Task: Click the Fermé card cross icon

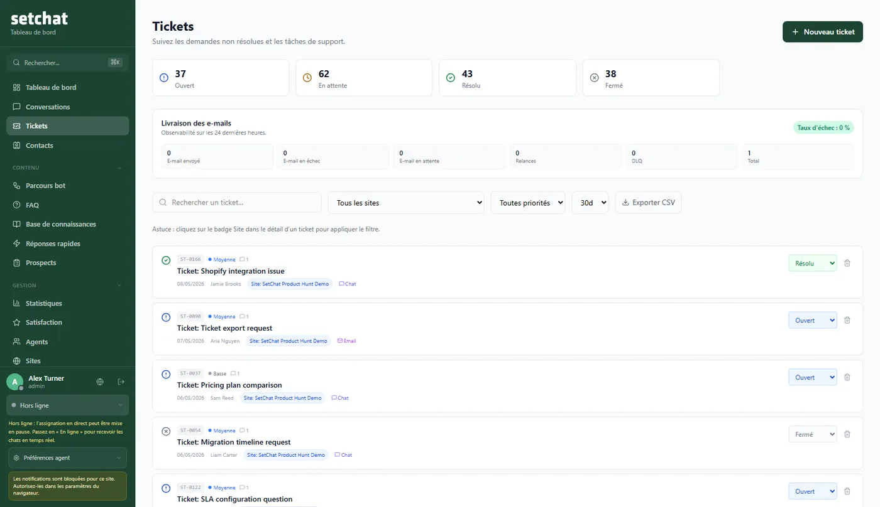Action: tap(594, 78)
